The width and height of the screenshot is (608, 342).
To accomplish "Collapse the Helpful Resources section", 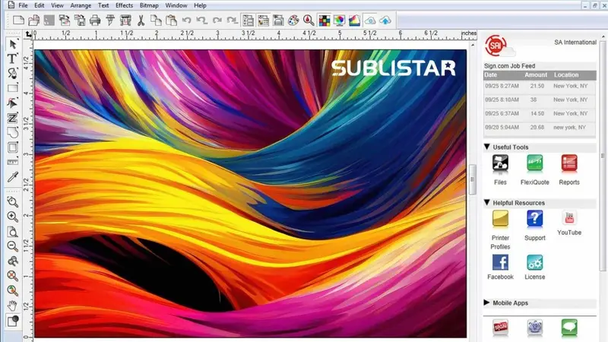I will coord(487,202).
